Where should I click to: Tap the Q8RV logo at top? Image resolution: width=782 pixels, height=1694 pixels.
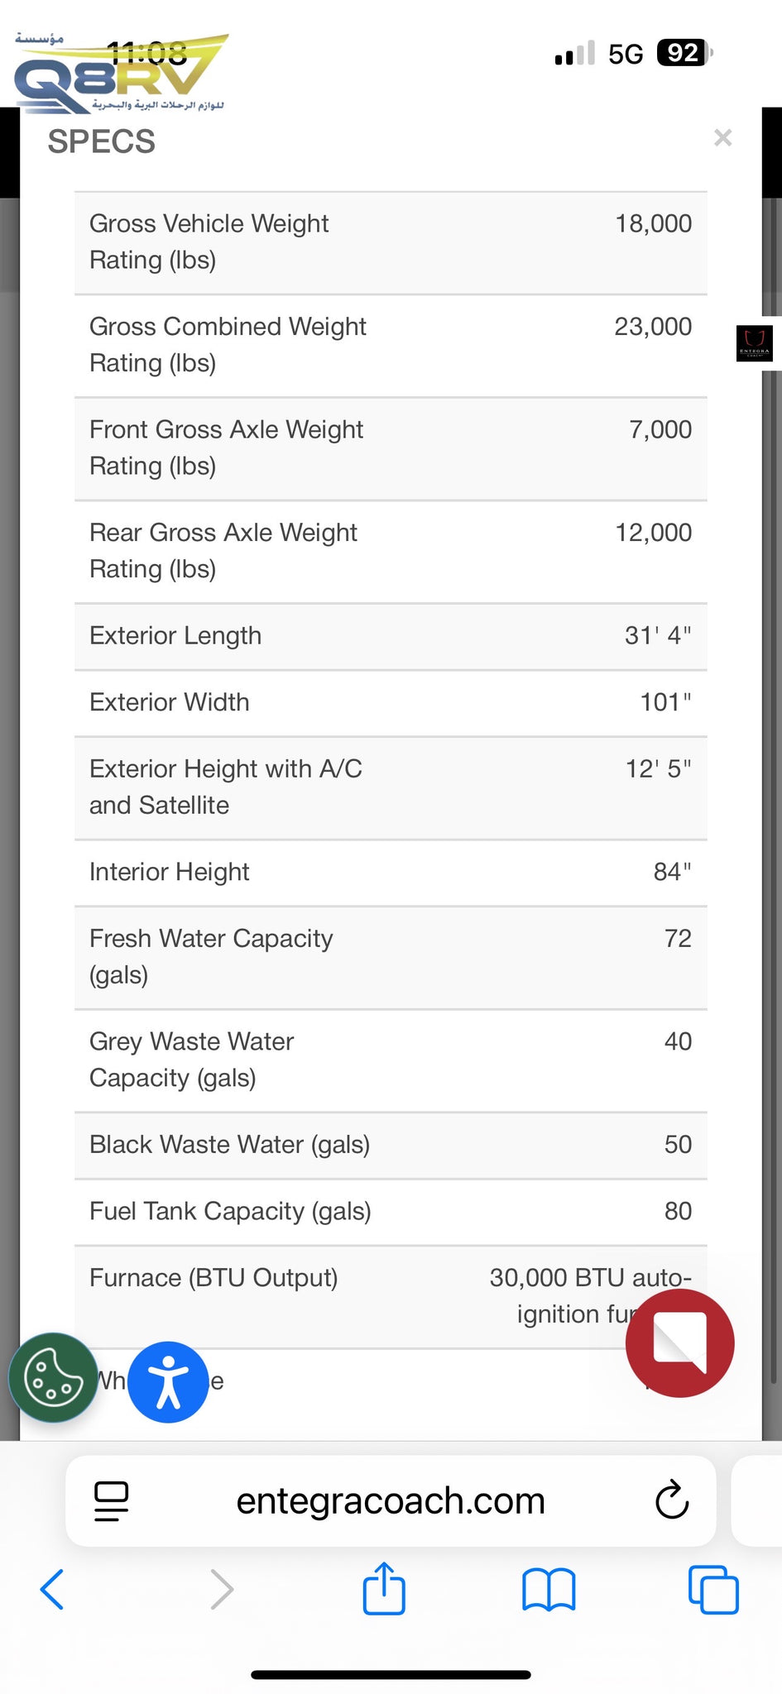(120, 74)
